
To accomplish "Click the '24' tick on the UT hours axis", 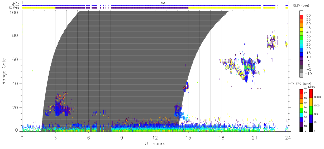I will tap(288, 137).
